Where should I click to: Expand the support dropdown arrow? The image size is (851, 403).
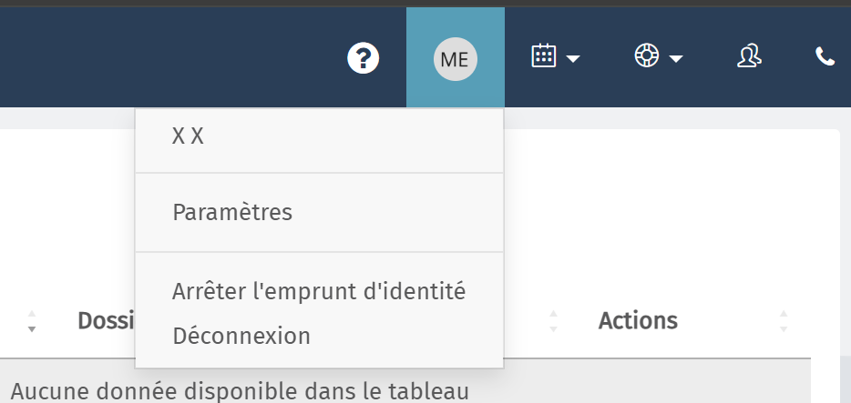click(676, 58)
